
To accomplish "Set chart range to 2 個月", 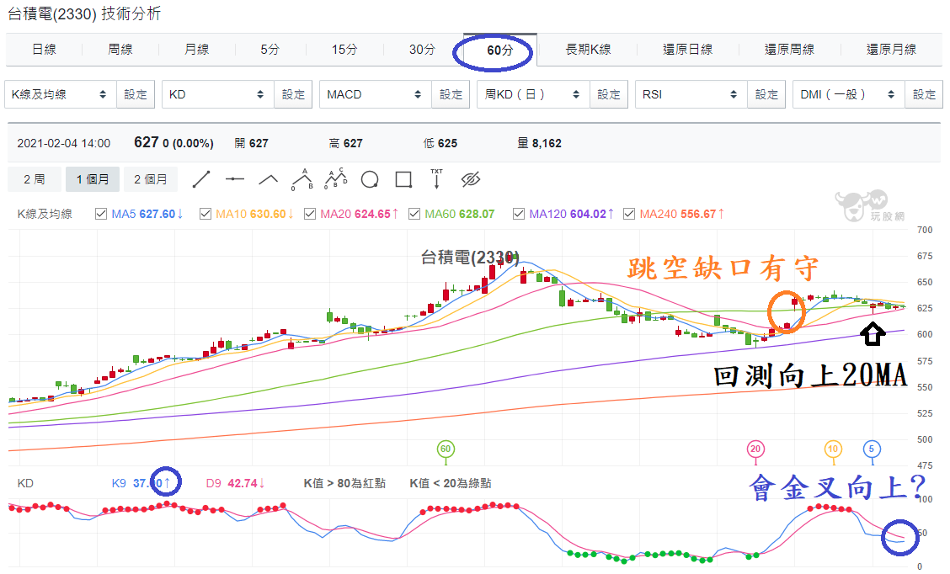I will pos(151,179).
